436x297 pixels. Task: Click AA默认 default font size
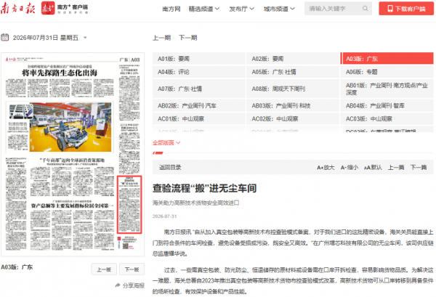[x=373, y=168]
